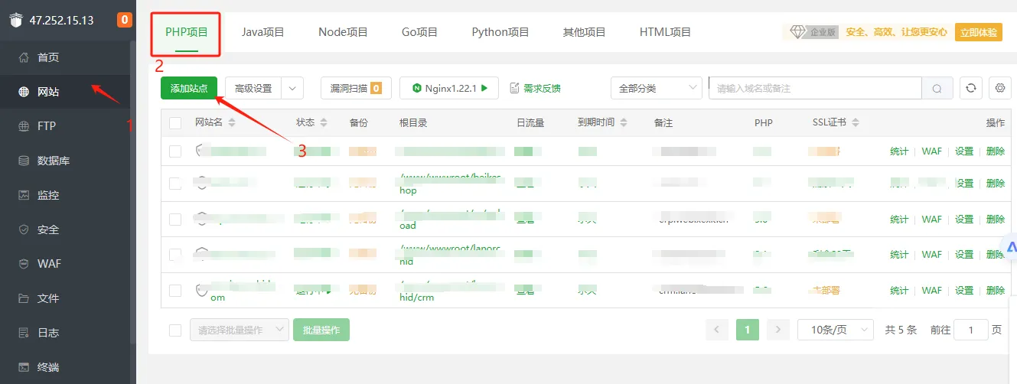Click 统计 link in the third row
Viewport: 1017px width, 384px height.
[x=899, y=220]
